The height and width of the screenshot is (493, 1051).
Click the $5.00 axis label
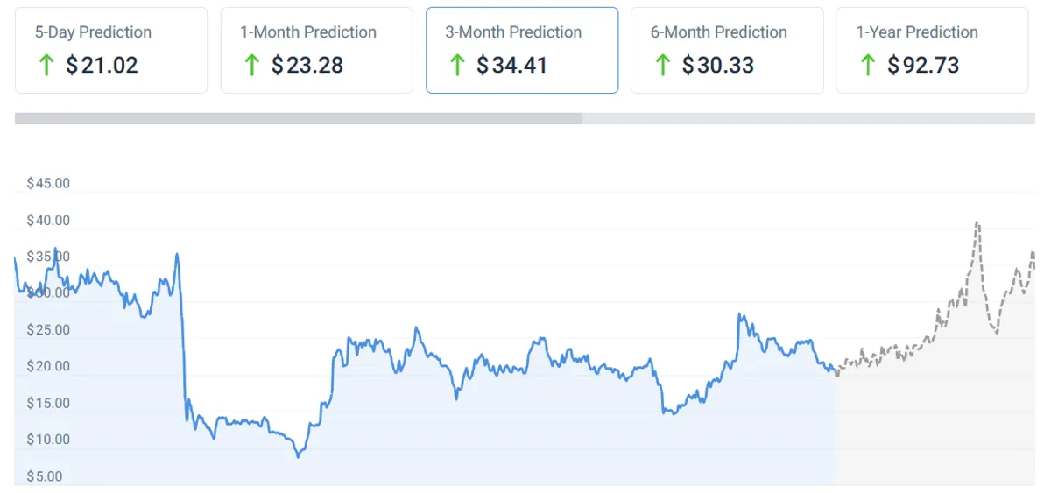(45, 476)
